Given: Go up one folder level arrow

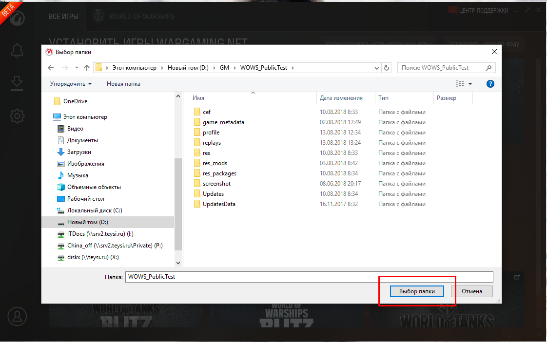Looking at the screenshot, I should tap(87, 68).
